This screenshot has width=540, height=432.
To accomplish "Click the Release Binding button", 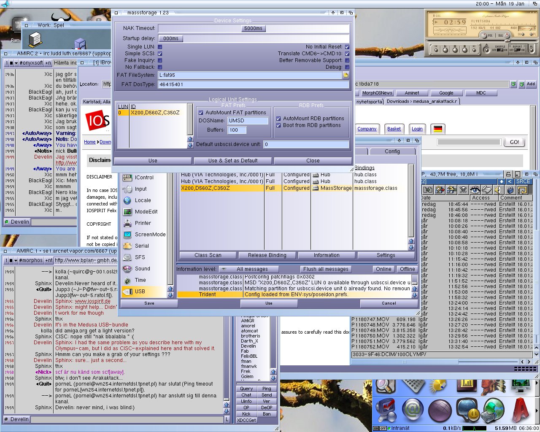I will (x=267, y=255).
